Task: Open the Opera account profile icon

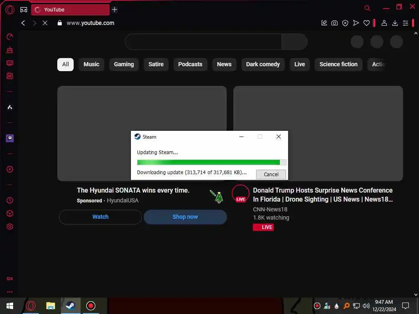Action: 384,23
